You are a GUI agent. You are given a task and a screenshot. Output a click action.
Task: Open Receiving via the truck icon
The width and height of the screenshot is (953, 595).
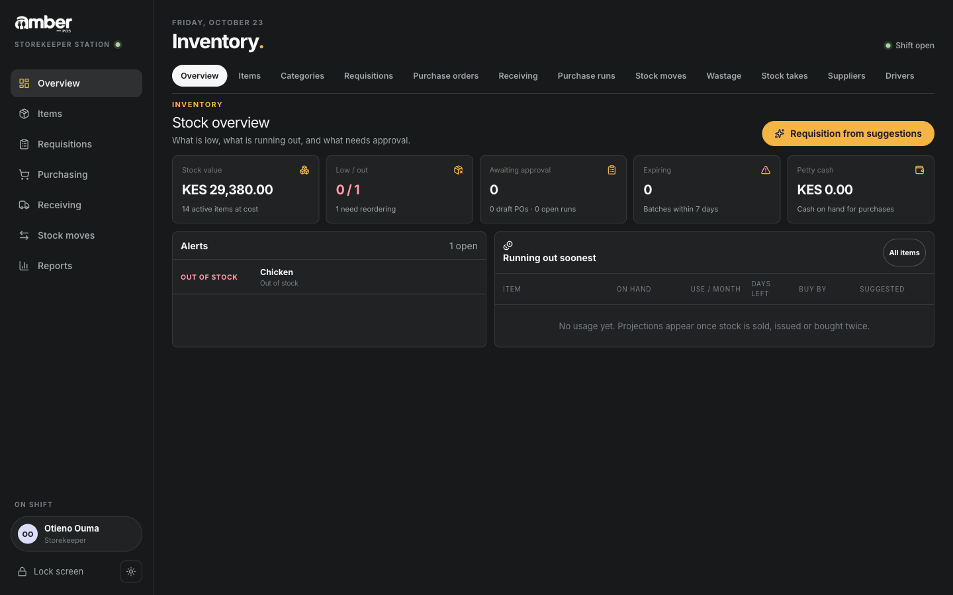tap(24, 205)
